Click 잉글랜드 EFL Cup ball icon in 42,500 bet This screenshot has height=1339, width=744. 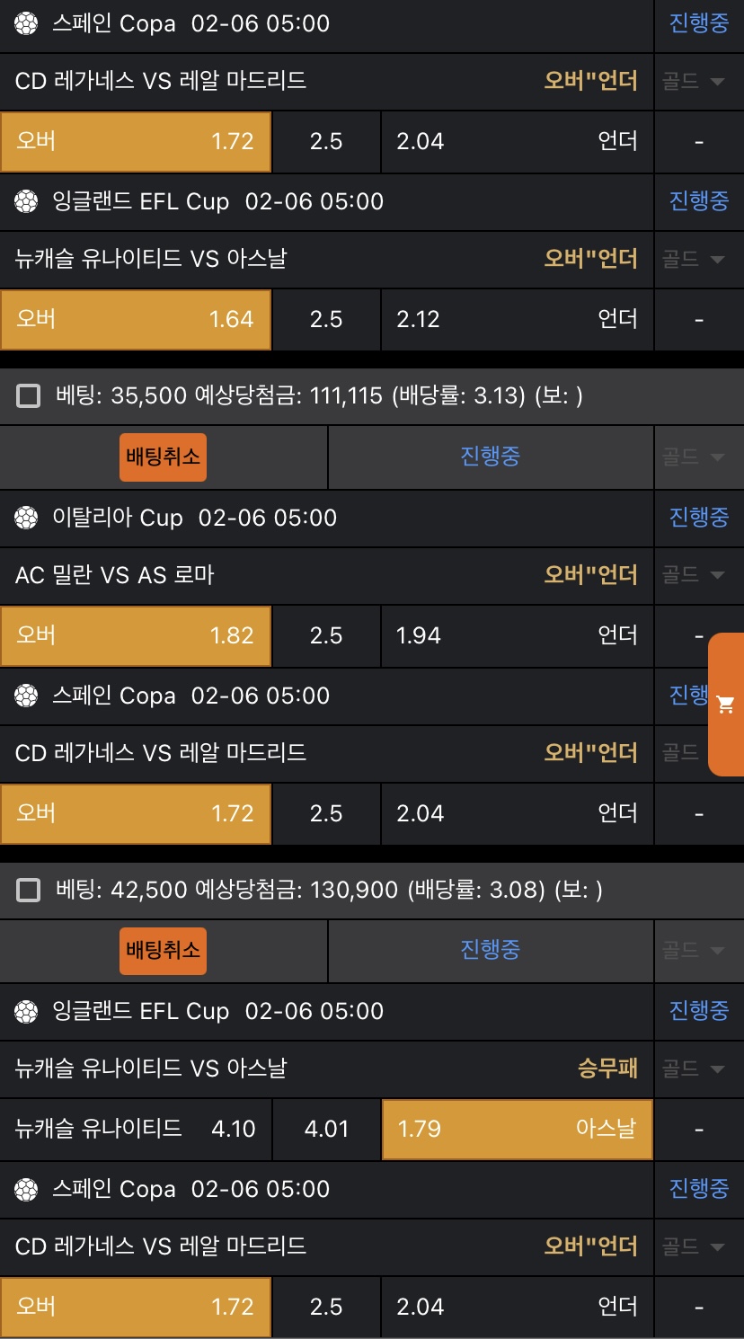(x=27, y=1011)
